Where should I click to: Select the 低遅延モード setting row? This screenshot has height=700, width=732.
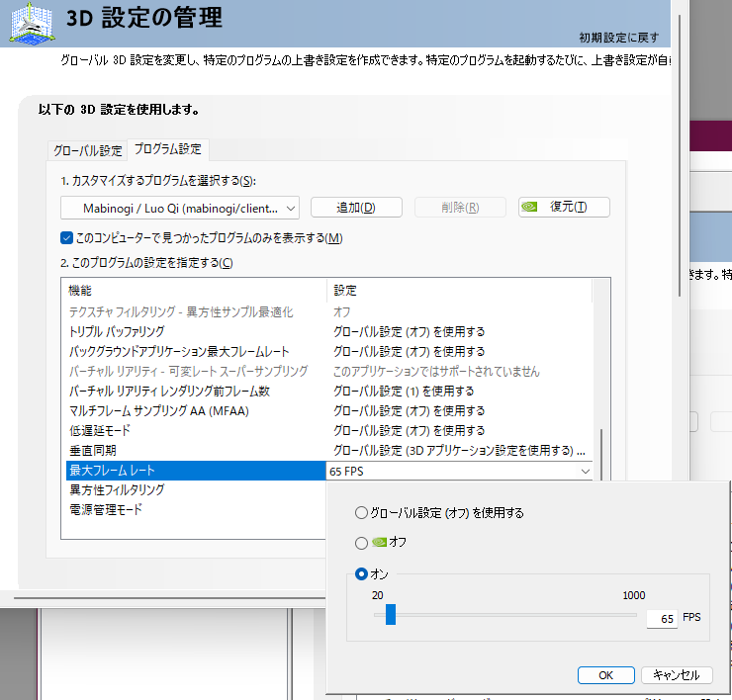(329, 431)
